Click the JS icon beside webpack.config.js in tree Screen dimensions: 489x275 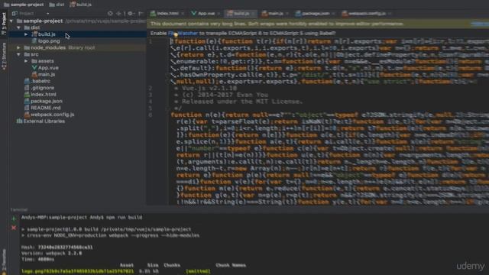tap(27, 115)
